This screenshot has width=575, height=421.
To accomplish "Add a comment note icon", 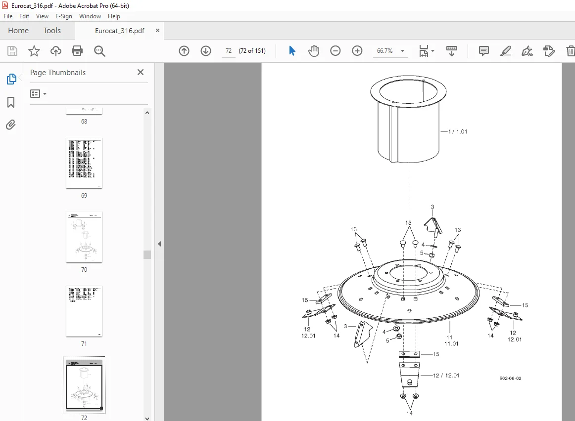I will [x=483, y=51].
